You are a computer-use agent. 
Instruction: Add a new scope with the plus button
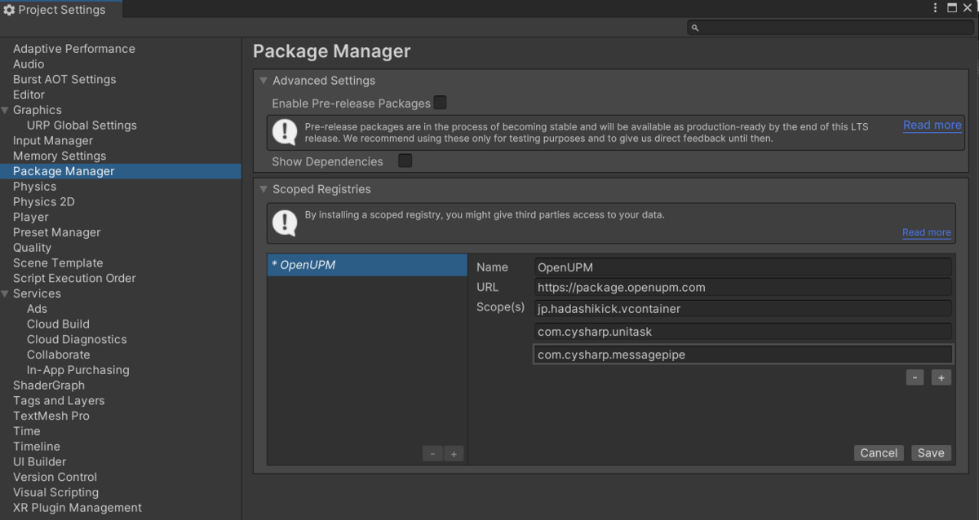coord(941,377)
